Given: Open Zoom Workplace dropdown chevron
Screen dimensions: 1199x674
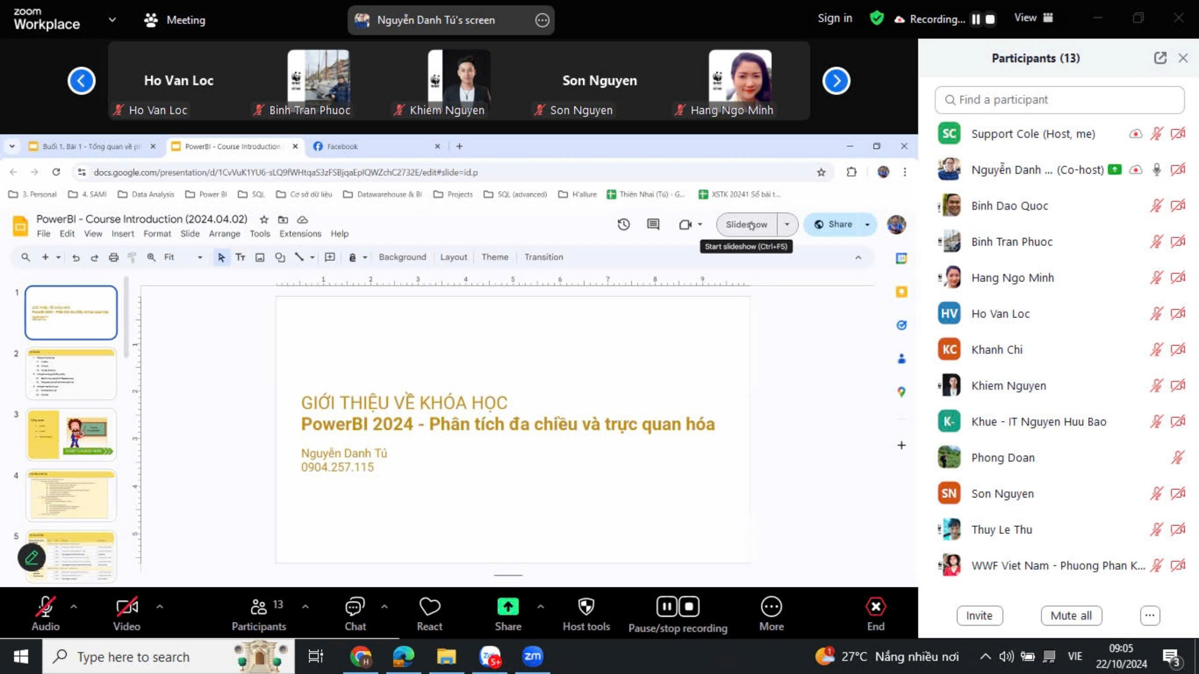Looking at the screenshot, I should point(112,20).
